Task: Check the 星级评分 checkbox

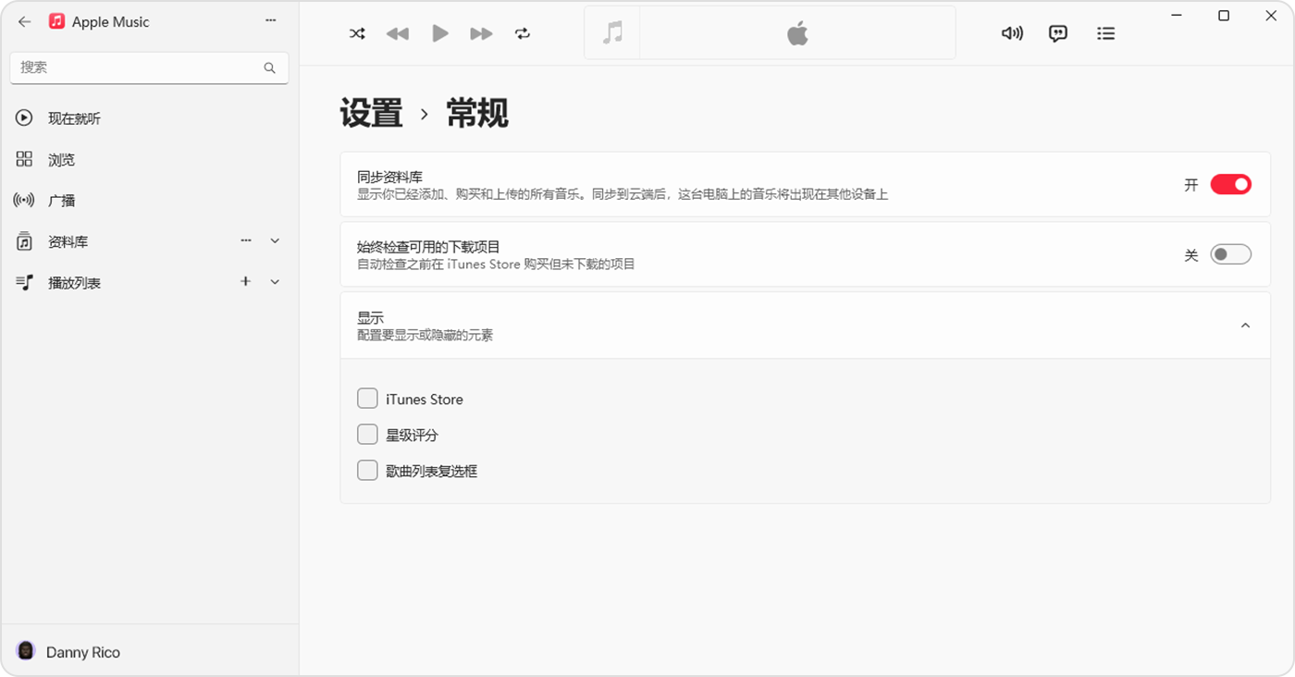Action: 367,435
